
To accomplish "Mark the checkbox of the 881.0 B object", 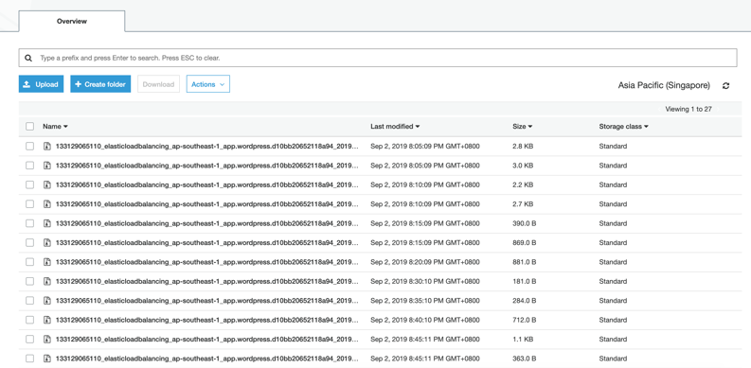I will pyautogui.click(x=29, y=262).
